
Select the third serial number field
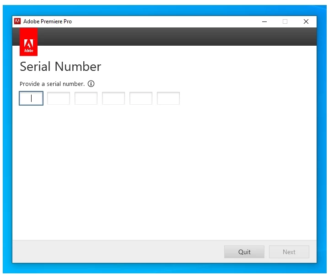[86, 98]
